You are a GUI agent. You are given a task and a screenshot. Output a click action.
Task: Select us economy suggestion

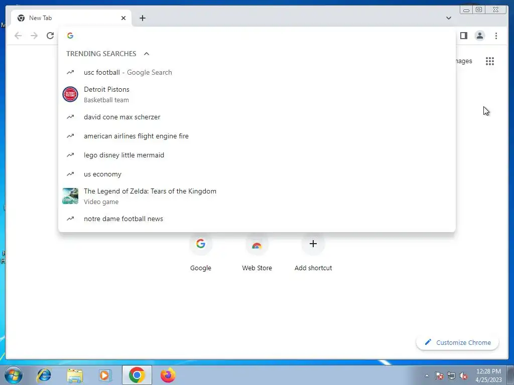pyautogui.click(x=256, y=174)
